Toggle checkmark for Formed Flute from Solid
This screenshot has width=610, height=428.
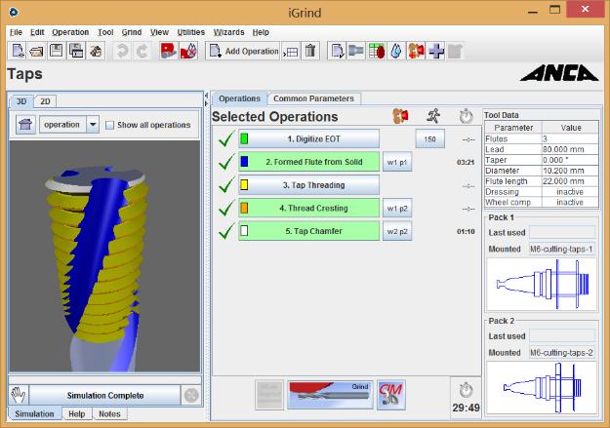tap(226, 162)
